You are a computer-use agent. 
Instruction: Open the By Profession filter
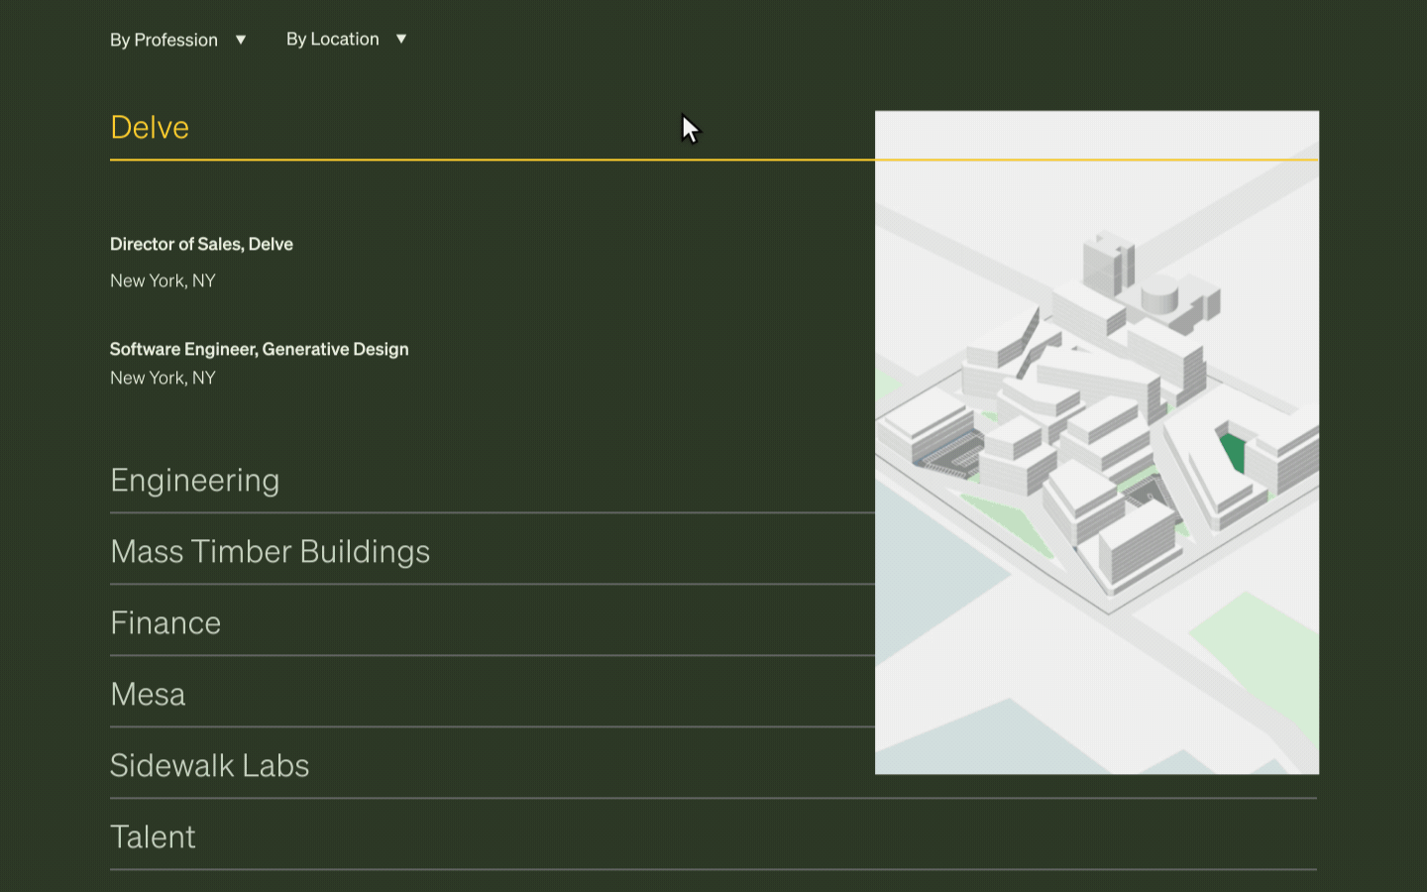(x=164, y=40)
